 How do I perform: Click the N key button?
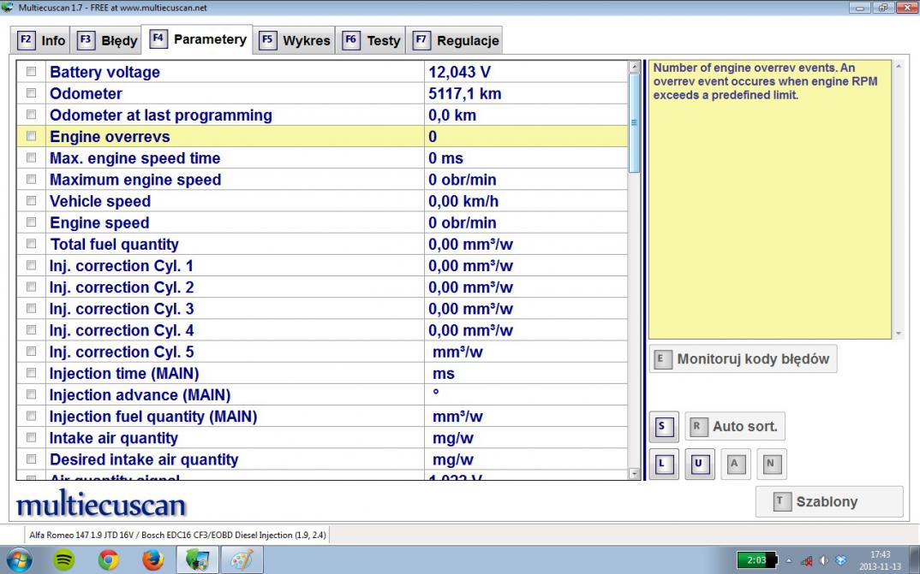tap(771, 464)
